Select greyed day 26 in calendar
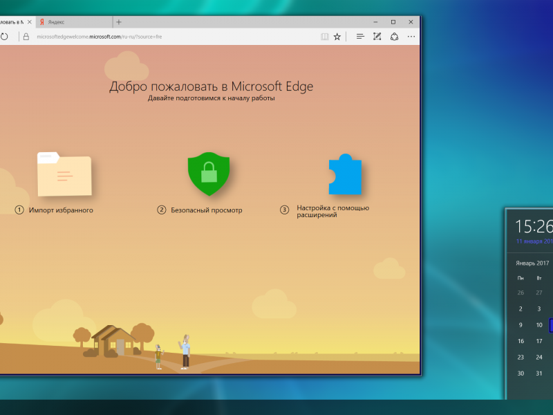The width and height of the screenshot is (553, 415). click(521, 293)
